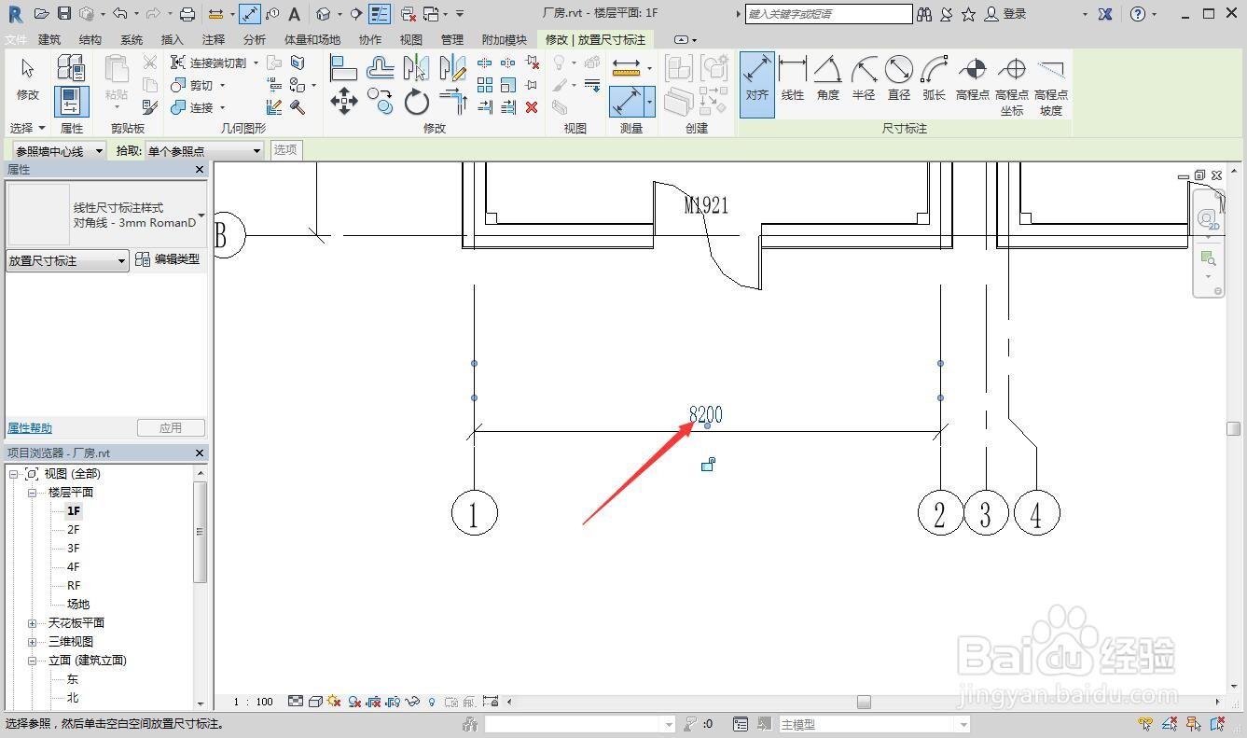Click Mirror - Draw Axis tool
This screenshot has height=738, width=1247.
pyautogui.click(x=452, y=67)
